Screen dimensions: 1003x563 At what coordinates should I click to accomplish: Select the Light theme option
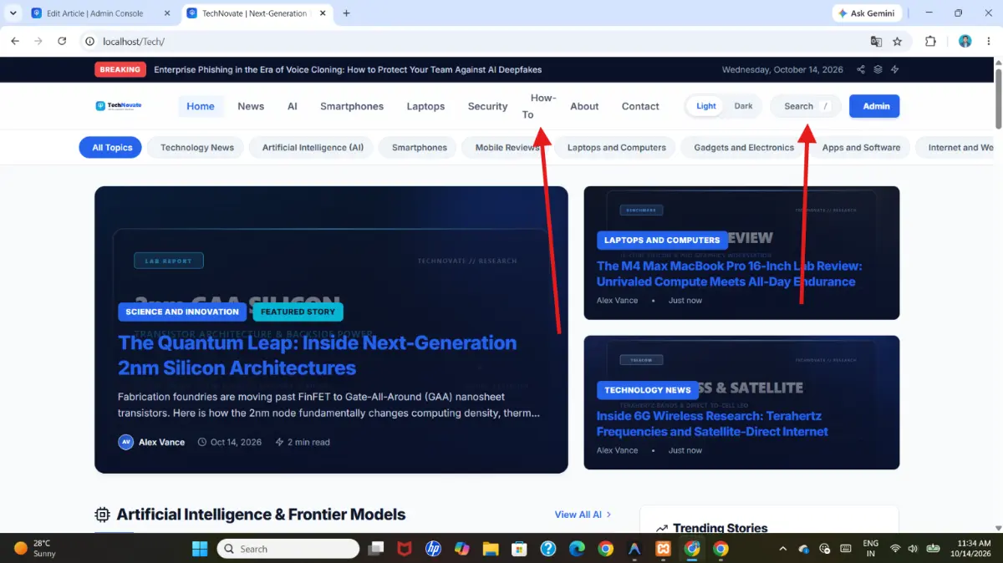click(x=706, y=106)
